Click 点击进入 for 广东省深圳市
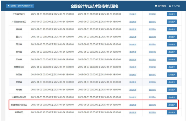The height and width of the screenshot is (122, 186). 172,14
